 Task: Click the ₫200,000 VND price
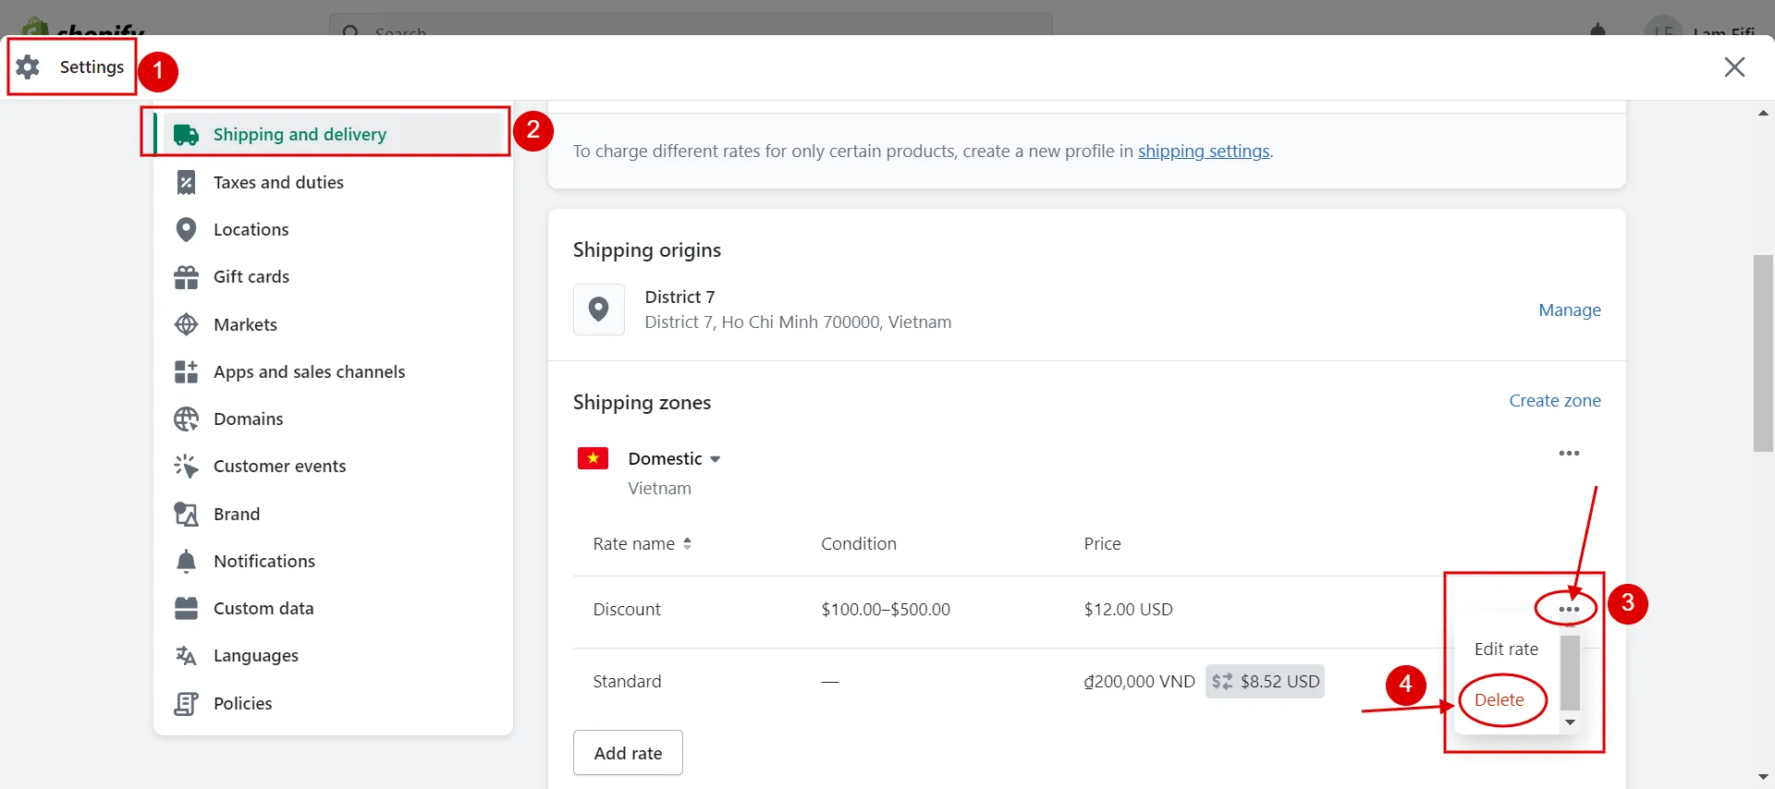pyautogui.click(x=1139, y=682)
